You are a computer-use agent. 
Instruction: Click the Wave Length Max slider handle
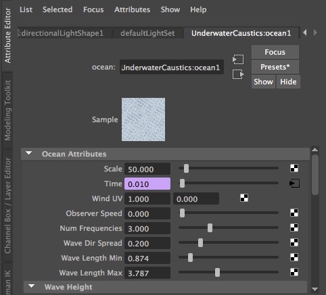pyautogui.click(x=217, y=273)
